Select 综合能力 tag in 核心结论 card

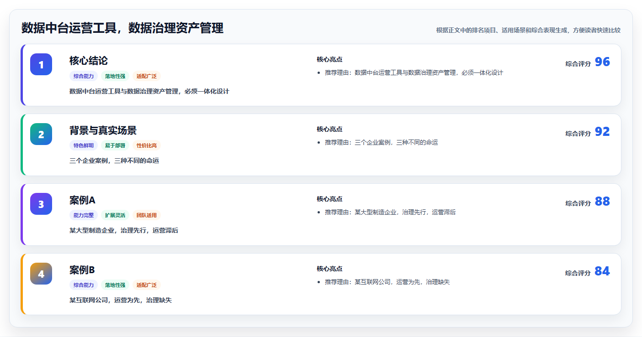(x=84, y=76)
